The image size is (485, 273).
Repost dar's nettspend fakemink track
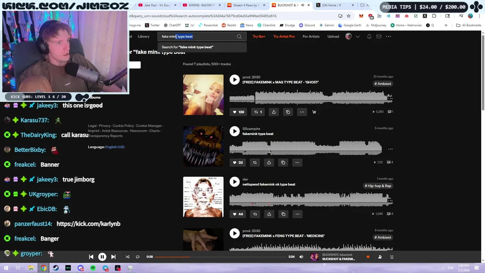click(x=255, y=214)
